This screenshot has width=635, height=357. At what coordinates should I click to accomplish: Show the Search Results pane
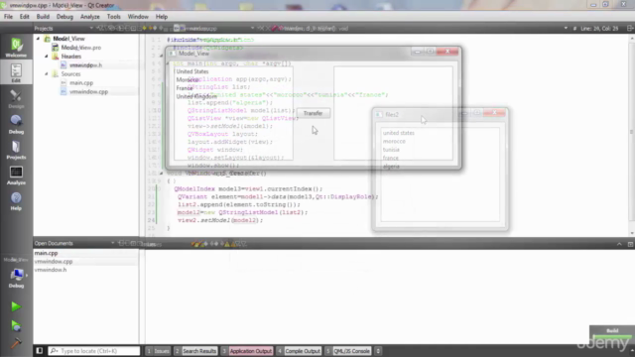195,351
